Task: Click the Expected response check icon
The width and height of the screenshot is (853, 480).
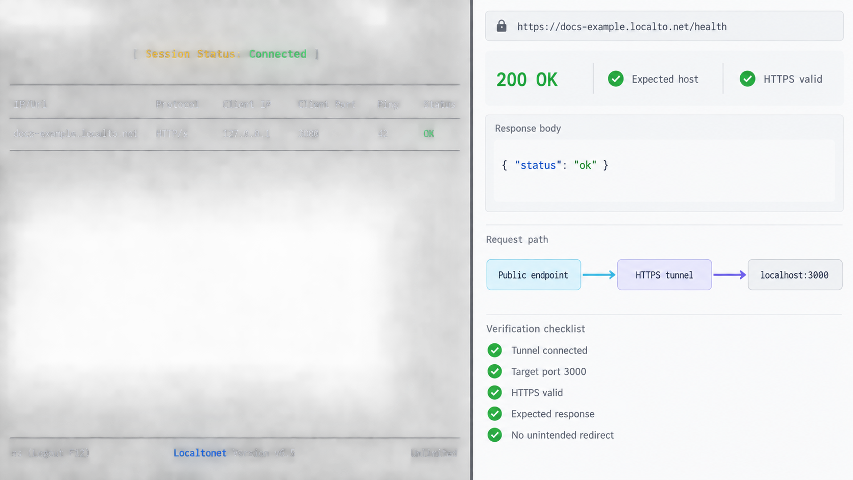Action: point(494,414)
